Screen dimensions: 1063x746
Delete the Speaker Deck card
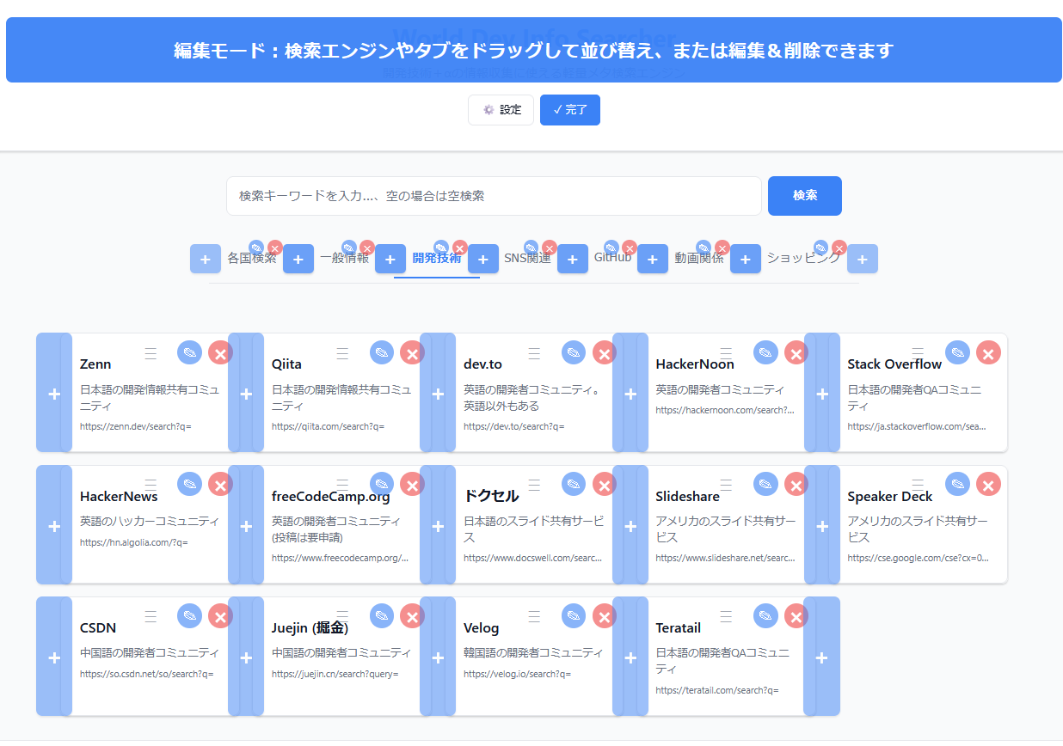tap(988, 484)
